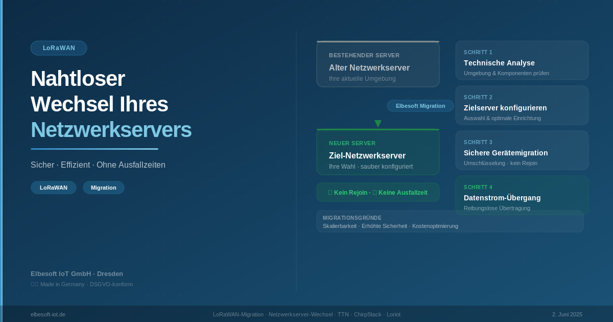Click the Migrationsgründe box
The image size is (613, 322).
pos(450,221)
